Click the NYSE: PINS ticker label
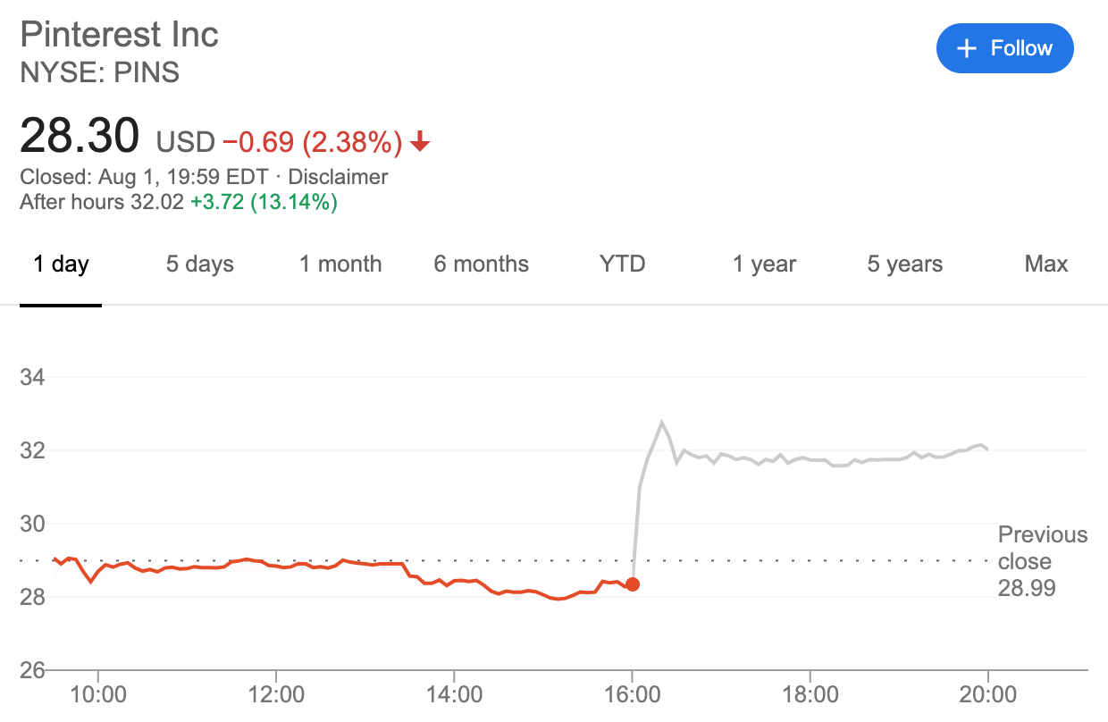Image resolution: width=1108 pixels, height=722 pixels. point(100,72)
